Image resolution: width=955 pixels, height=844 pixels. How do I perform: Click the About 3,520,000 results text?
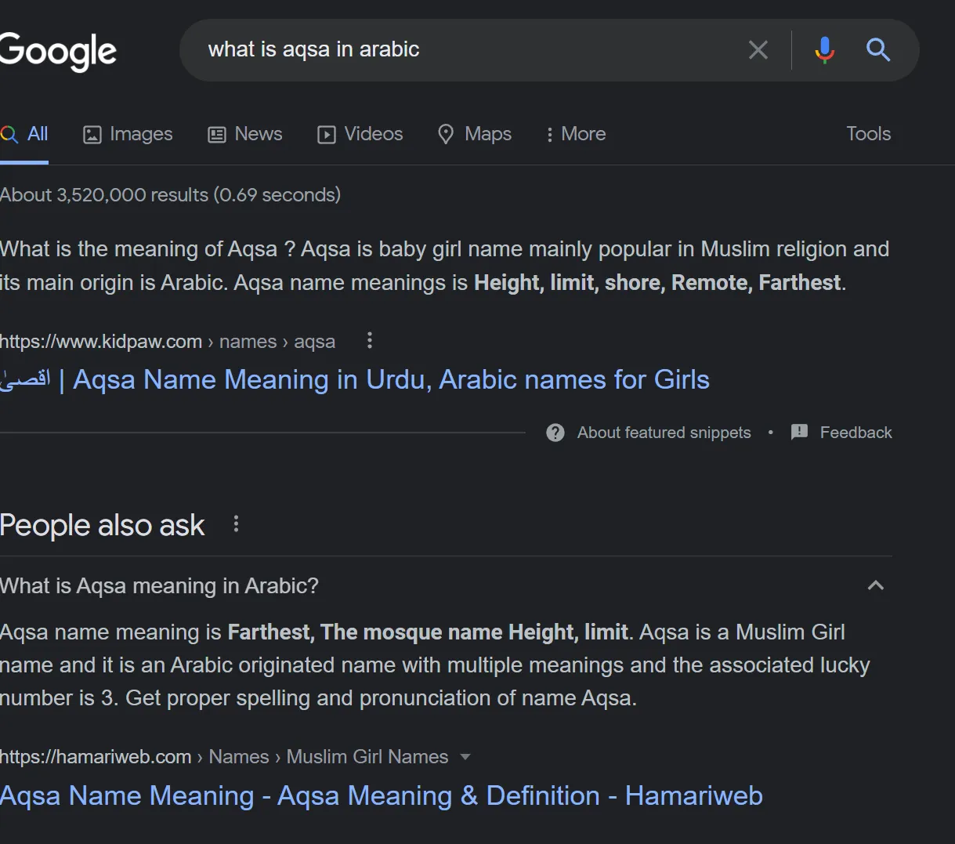[170, 195]
